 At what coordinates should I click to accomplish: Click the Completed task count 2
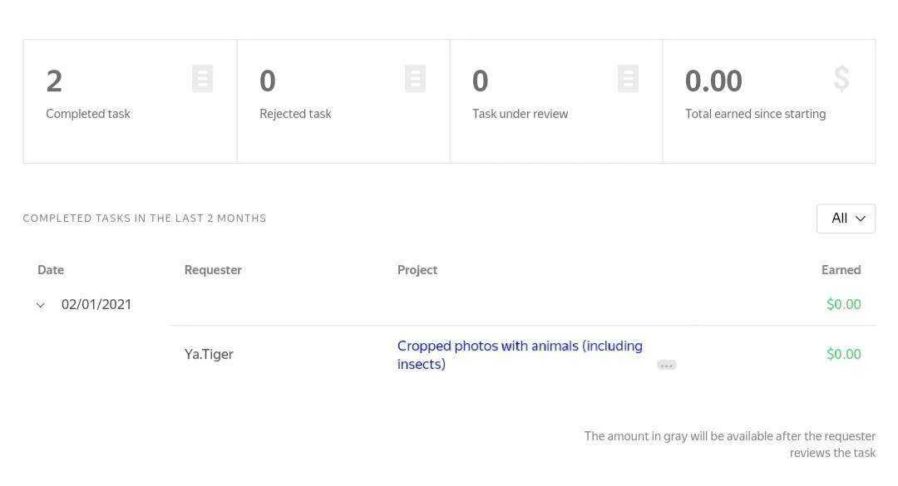click(54, 81)
